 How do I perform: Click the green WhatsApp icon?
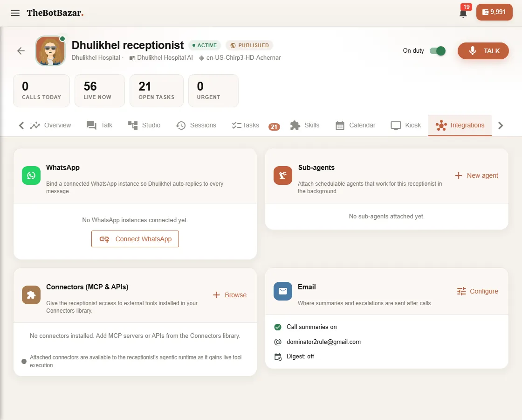[31, 175]
